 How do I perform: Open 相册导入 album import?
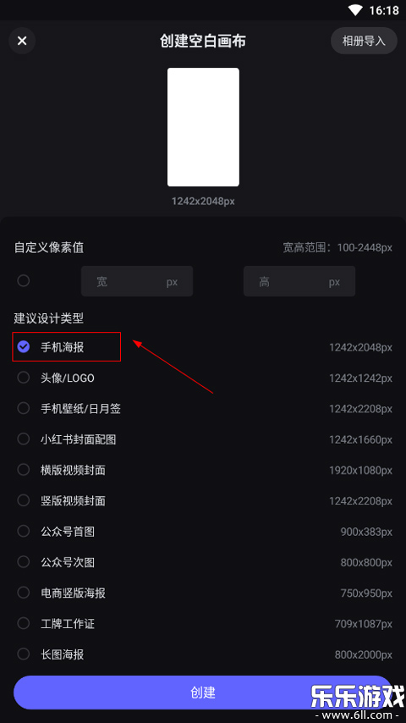364,41
